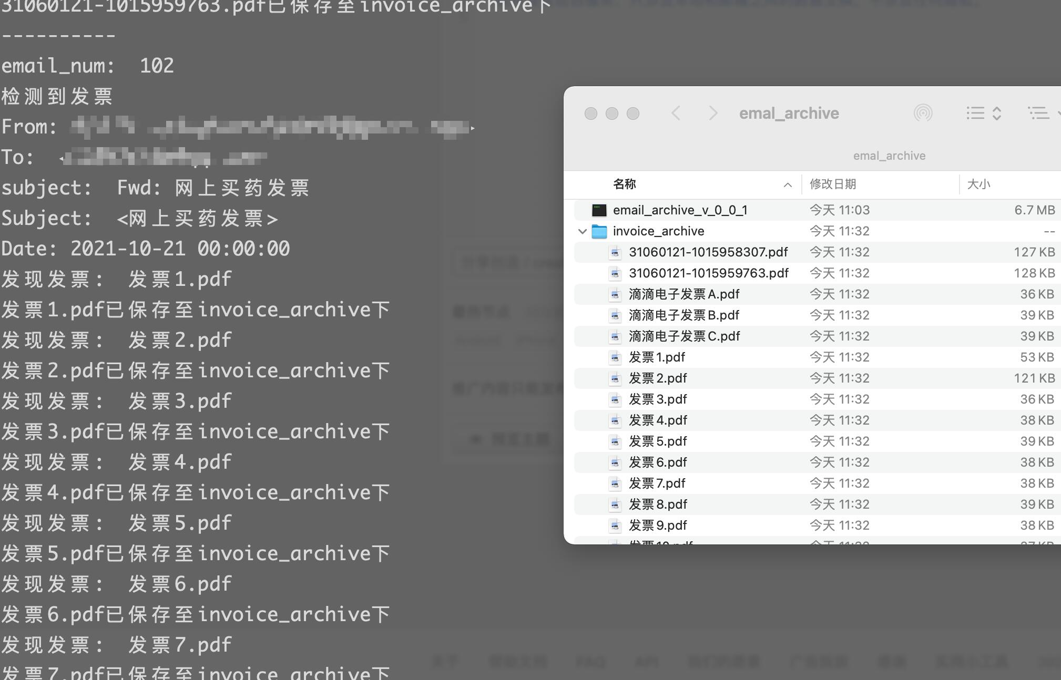Sort by 名称 column header
Image resolution: width=1061 pixels, height=680 pixels.
pyautogui.click(x=625, y=184)
